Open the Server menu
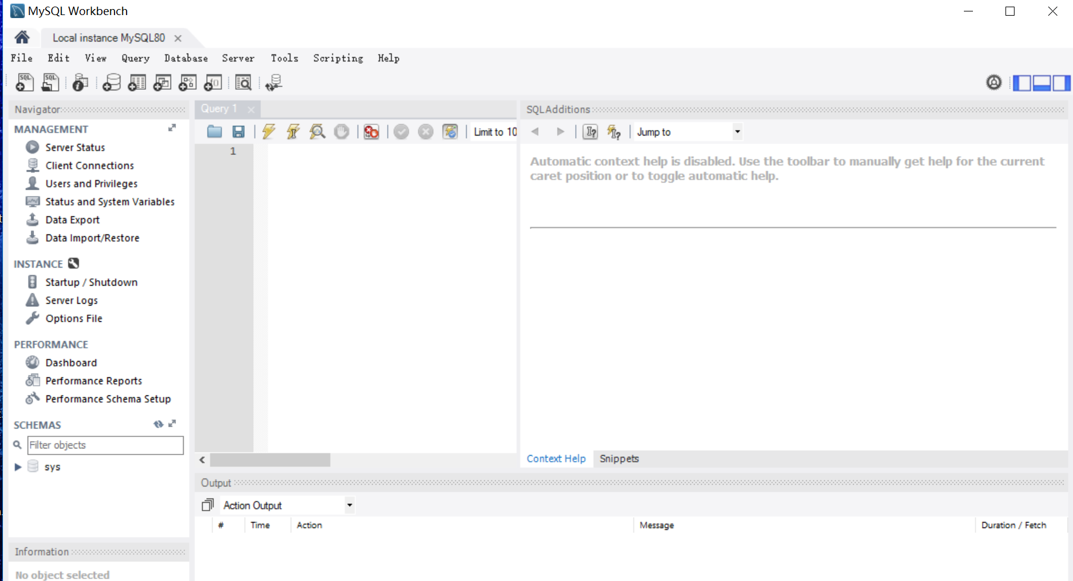The height and width of the screenshot is (581, 1073). click(x=238, y=58)
